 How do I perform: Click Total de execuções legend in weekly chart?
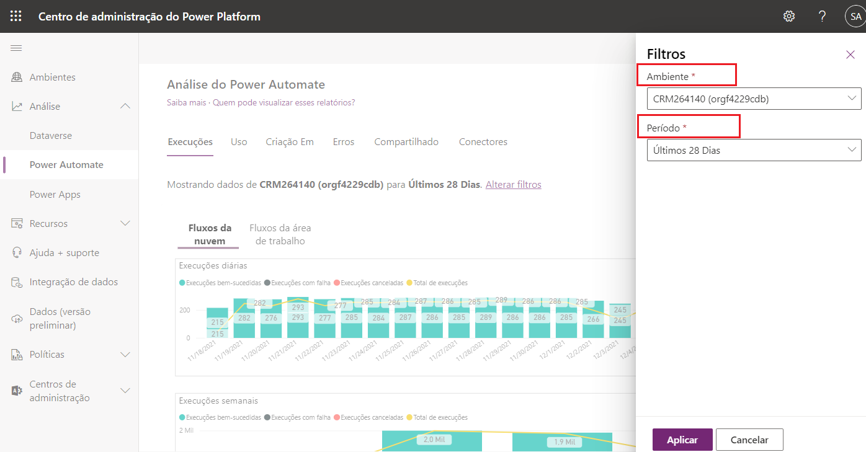(x=437, y=417)
